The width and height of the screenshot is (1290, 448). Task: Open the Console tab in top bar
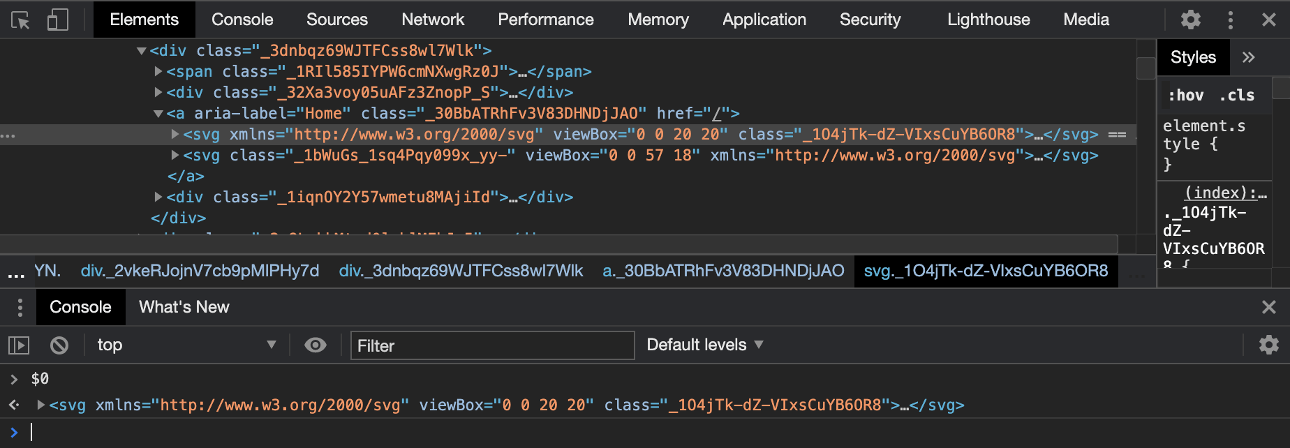coord(242,20)
